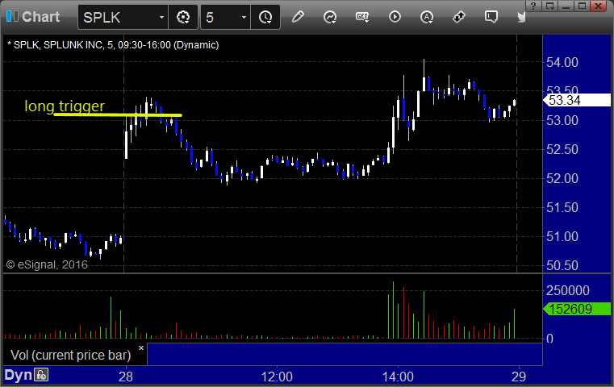614x387 pixels.
Task: Minimize the chart window
Action: (x=566, y=6)
